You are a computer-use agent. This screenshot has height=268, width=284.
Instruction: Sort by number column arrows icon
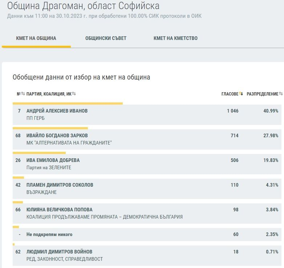23,94
